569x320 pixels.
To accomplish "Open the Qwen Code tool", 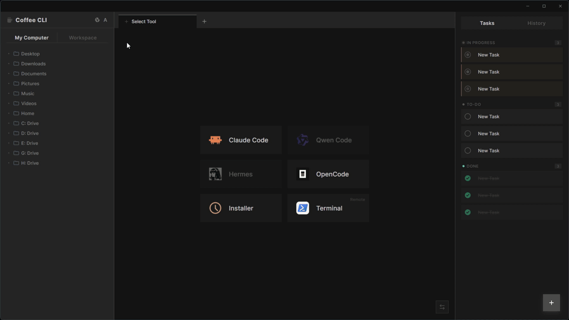I will [328, 140].
